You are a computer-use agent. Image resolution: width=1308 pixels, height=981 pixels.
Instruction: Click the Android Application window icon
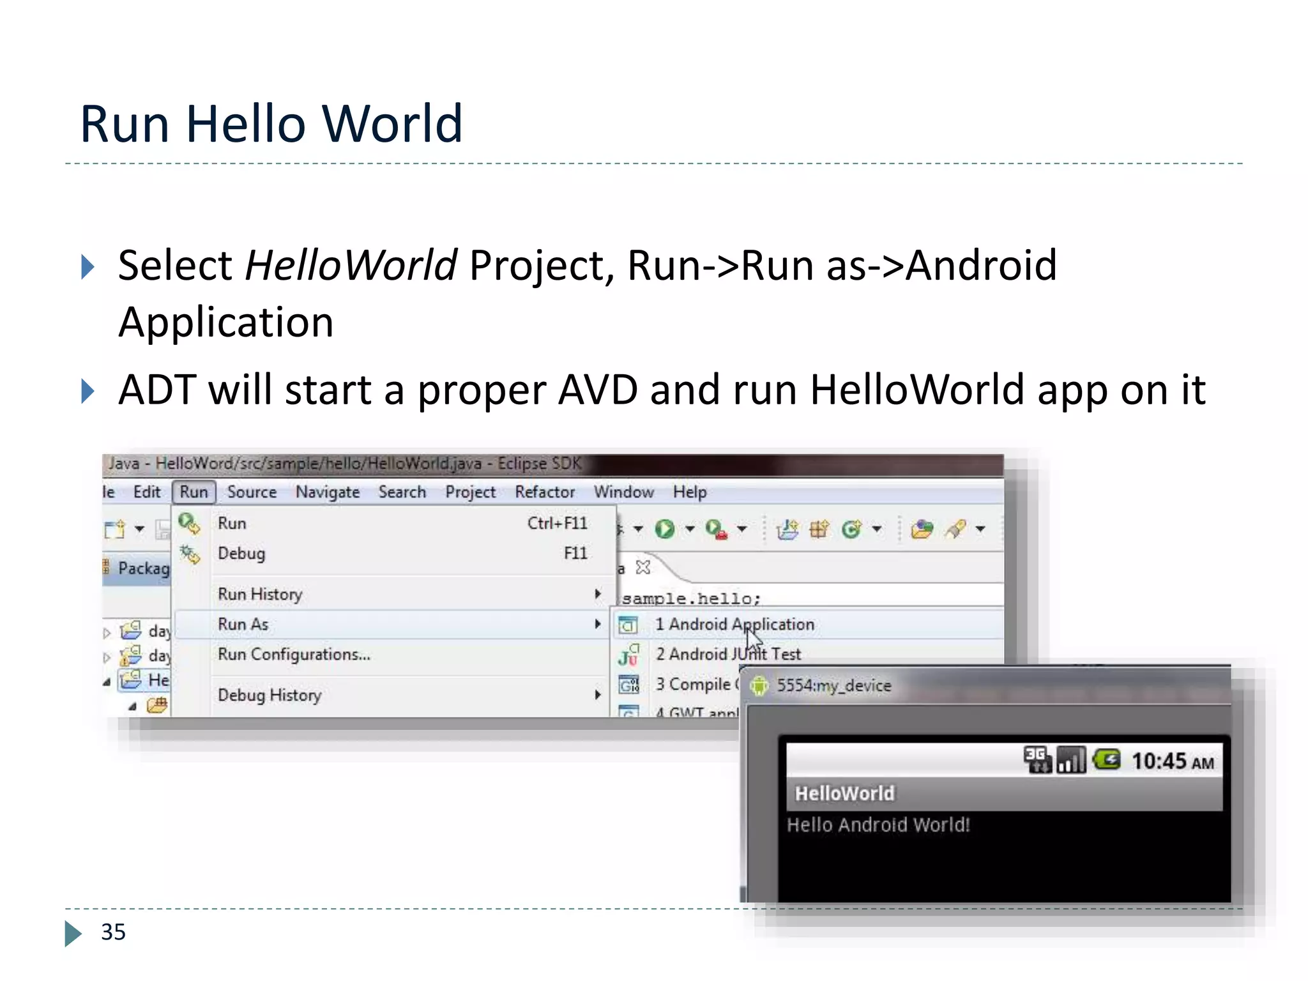pos(628,625)
